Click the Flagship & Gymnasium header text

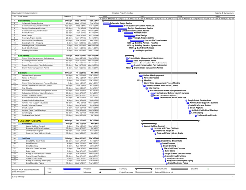[224, 13]
